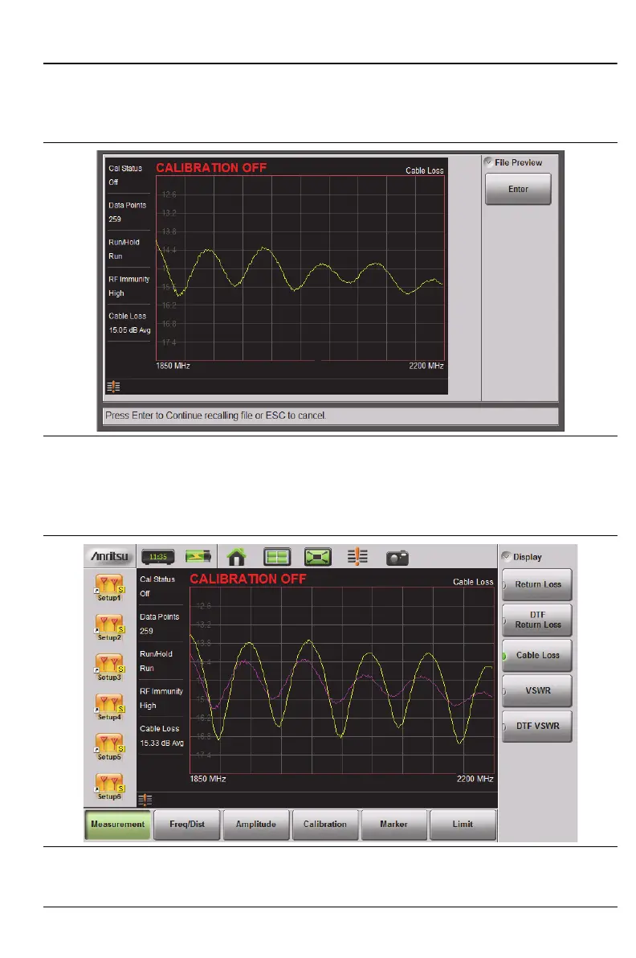Tap 2200 MHz stop frequency in File Preview
Image resolution: width=636 pixels, height=958 pixels.
coord(426,366)
